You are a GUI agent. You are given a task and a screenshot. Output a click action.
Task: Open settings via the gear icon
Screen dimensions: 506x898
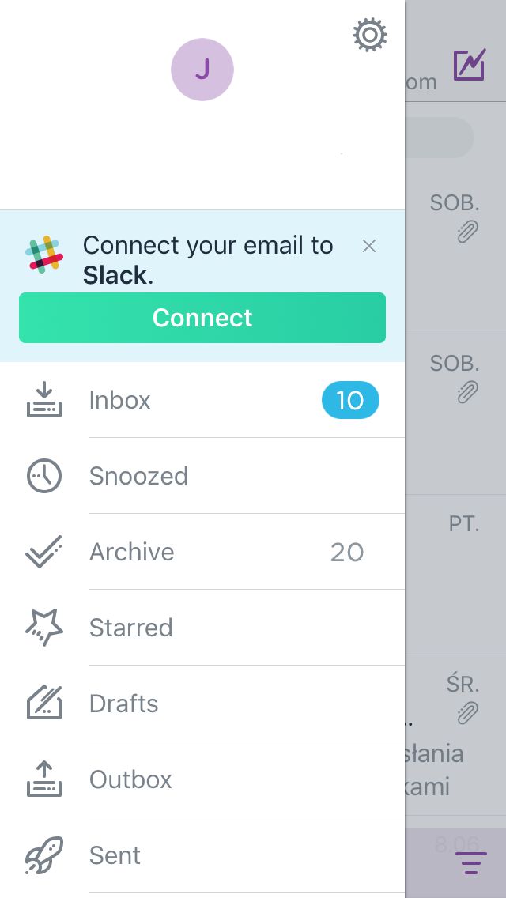pyautogui.click(x=369, y=36)
